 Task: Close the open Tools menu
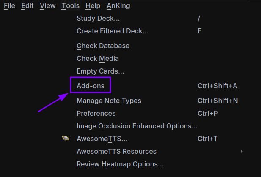[70, 6]
